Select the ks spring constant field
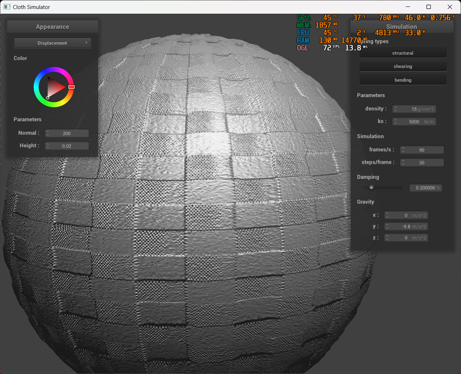461x374 pixels. (414, 122)
